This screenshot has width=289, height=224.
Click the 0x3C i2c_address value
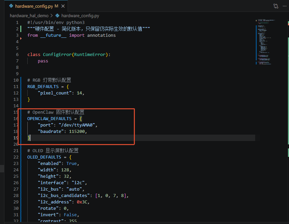82,202
